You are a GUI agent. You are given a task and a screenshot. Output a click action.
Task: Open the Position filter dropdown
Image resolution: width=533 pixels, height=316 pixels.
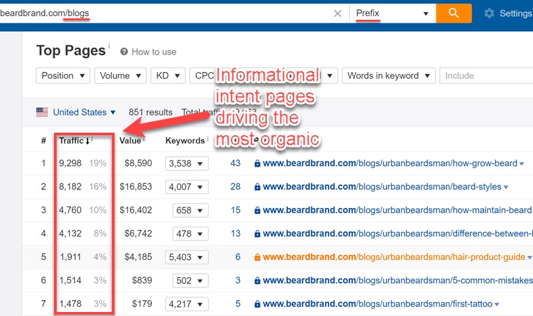[x=63, y=75]
